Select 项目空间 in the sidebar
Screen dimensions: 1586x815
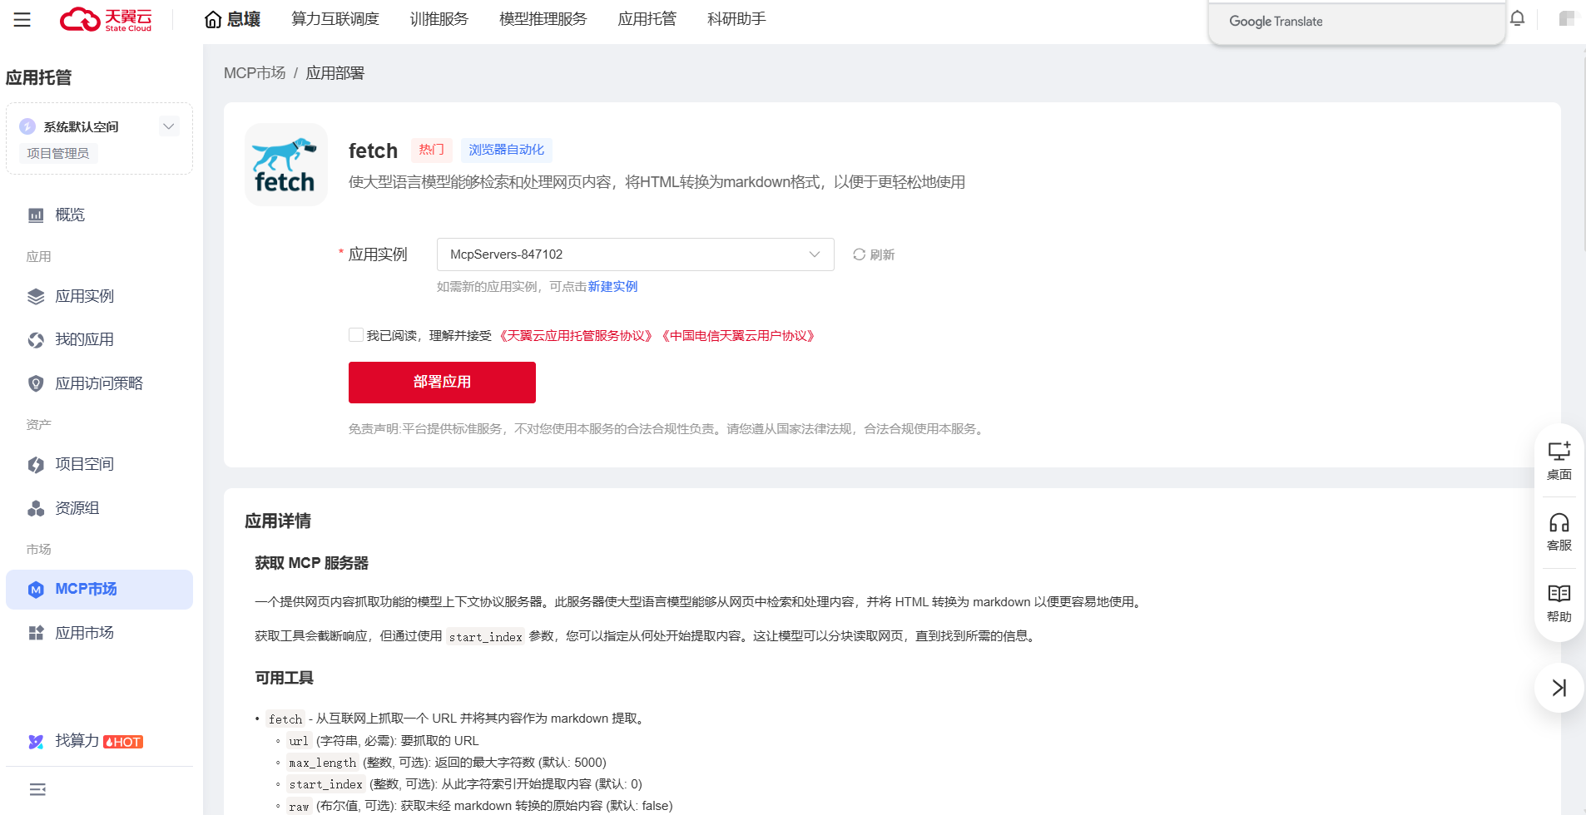[99, 465]
